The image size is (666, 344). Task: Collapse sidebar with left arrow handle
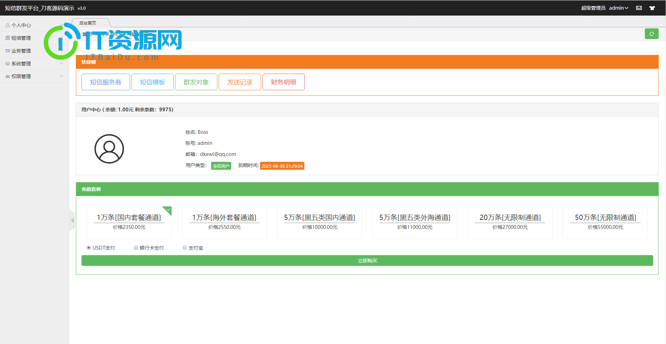72,220
